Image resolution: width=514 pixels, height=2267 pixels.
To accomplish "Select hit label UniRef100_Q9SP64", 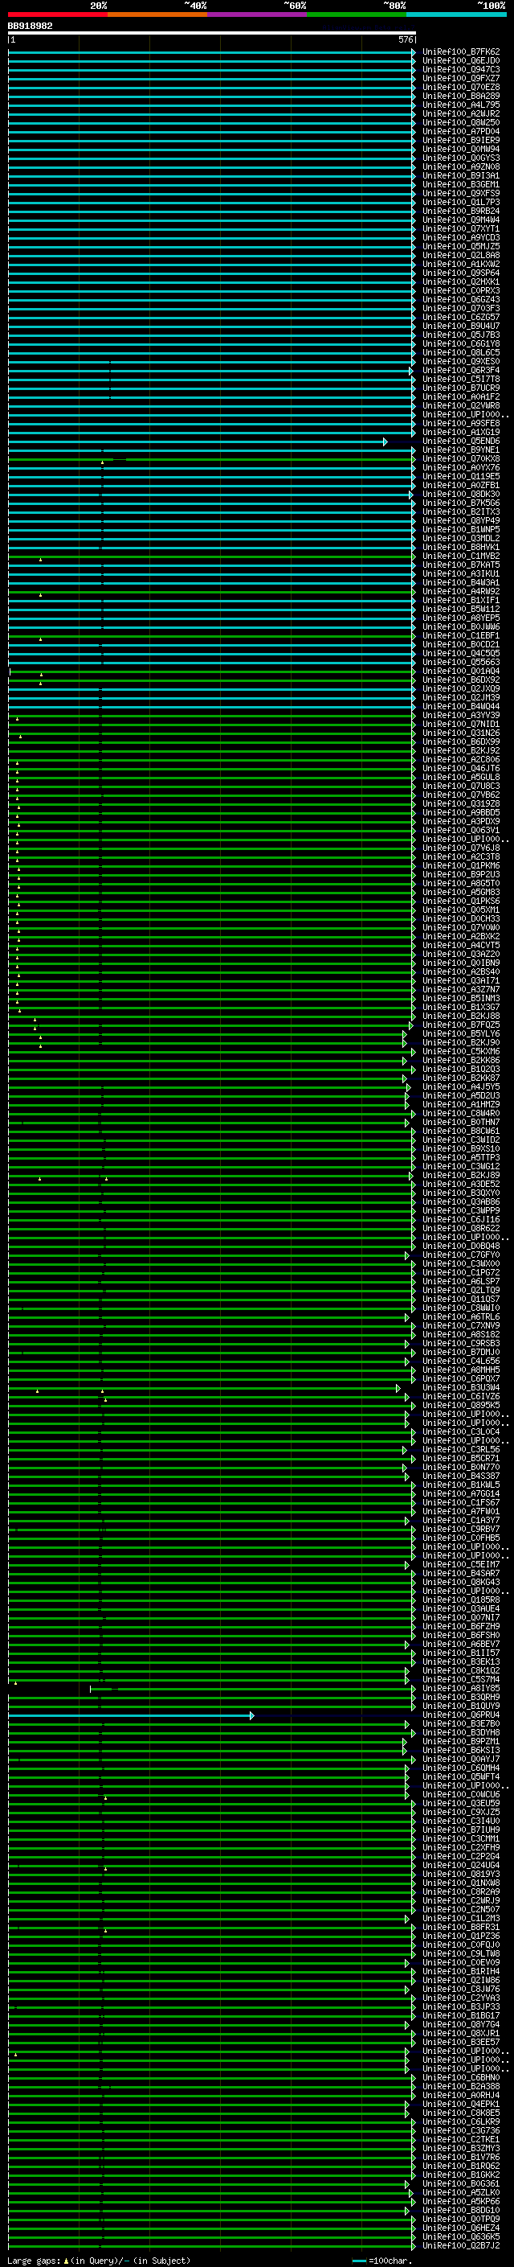I will coord(460,273).
